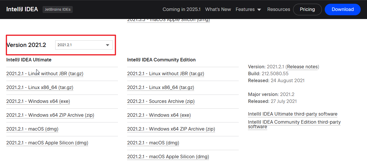This screenshot has width=367, height=166.
Task: Open the Resources menu item
Action: pos(278,9)
